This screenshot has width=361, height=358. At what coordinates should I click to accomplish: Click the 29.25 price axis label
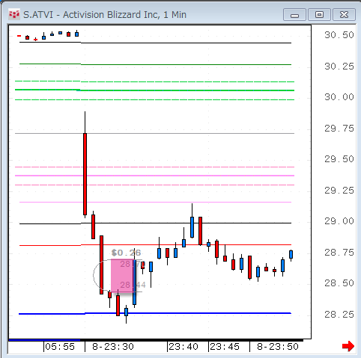[x=339, y=191]
